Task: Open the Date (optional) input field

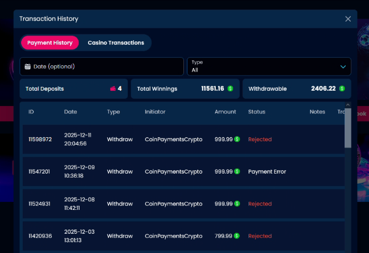Action: click(102, 66)
